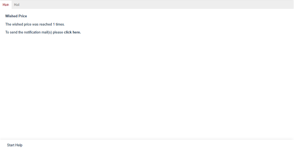This screenshot has height=150, width=294.
Task: Click the "To send the notification mail(s)" text
Action: coord(34,32)
